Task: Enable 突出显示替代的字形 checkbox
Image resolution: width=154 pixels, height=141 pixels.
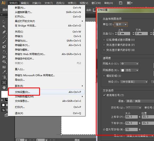Action: [x=104, y=50]
